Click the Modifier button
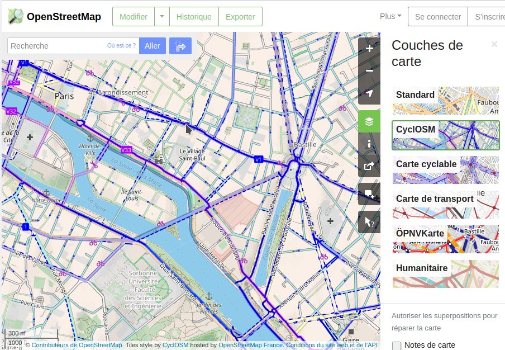This screenshot has width=505, height=350. pyautogui.click(x=134, y=16)
